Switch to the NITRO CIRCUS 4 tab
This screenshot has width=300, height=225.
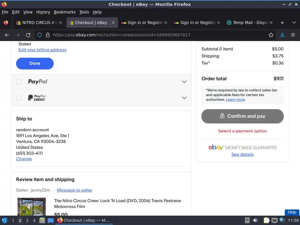[x=39, y=23]
